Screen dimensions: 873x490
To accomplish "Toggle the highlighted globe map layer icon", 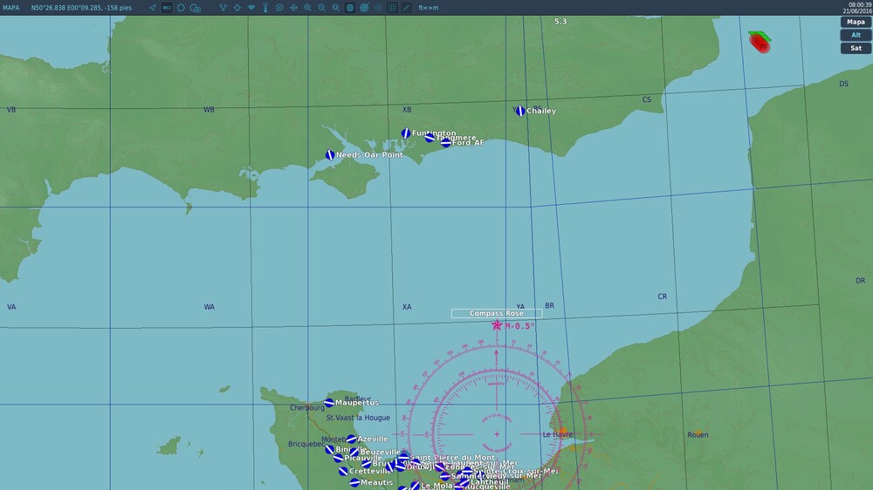I will (350, 8).
